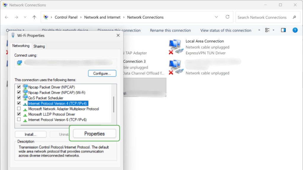
Task: Click the Connect using adapter icon
Action: (20, 63)
